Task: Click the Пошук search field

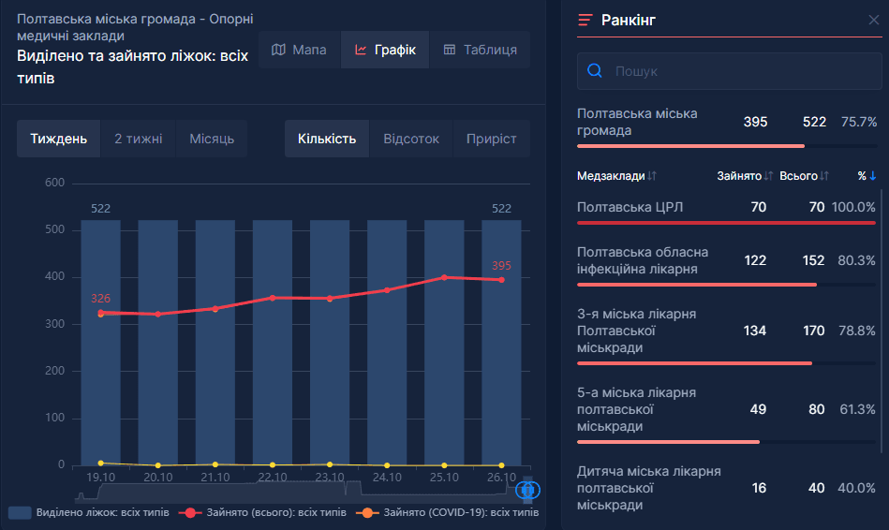Action: pos(729,71)
